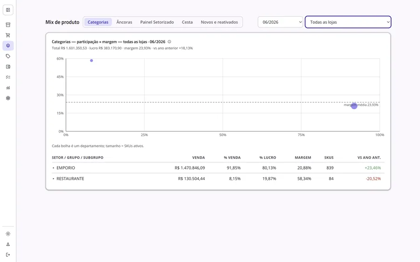Click the margem média 23,93% label
420x262 pixels.
click(361, 105)
